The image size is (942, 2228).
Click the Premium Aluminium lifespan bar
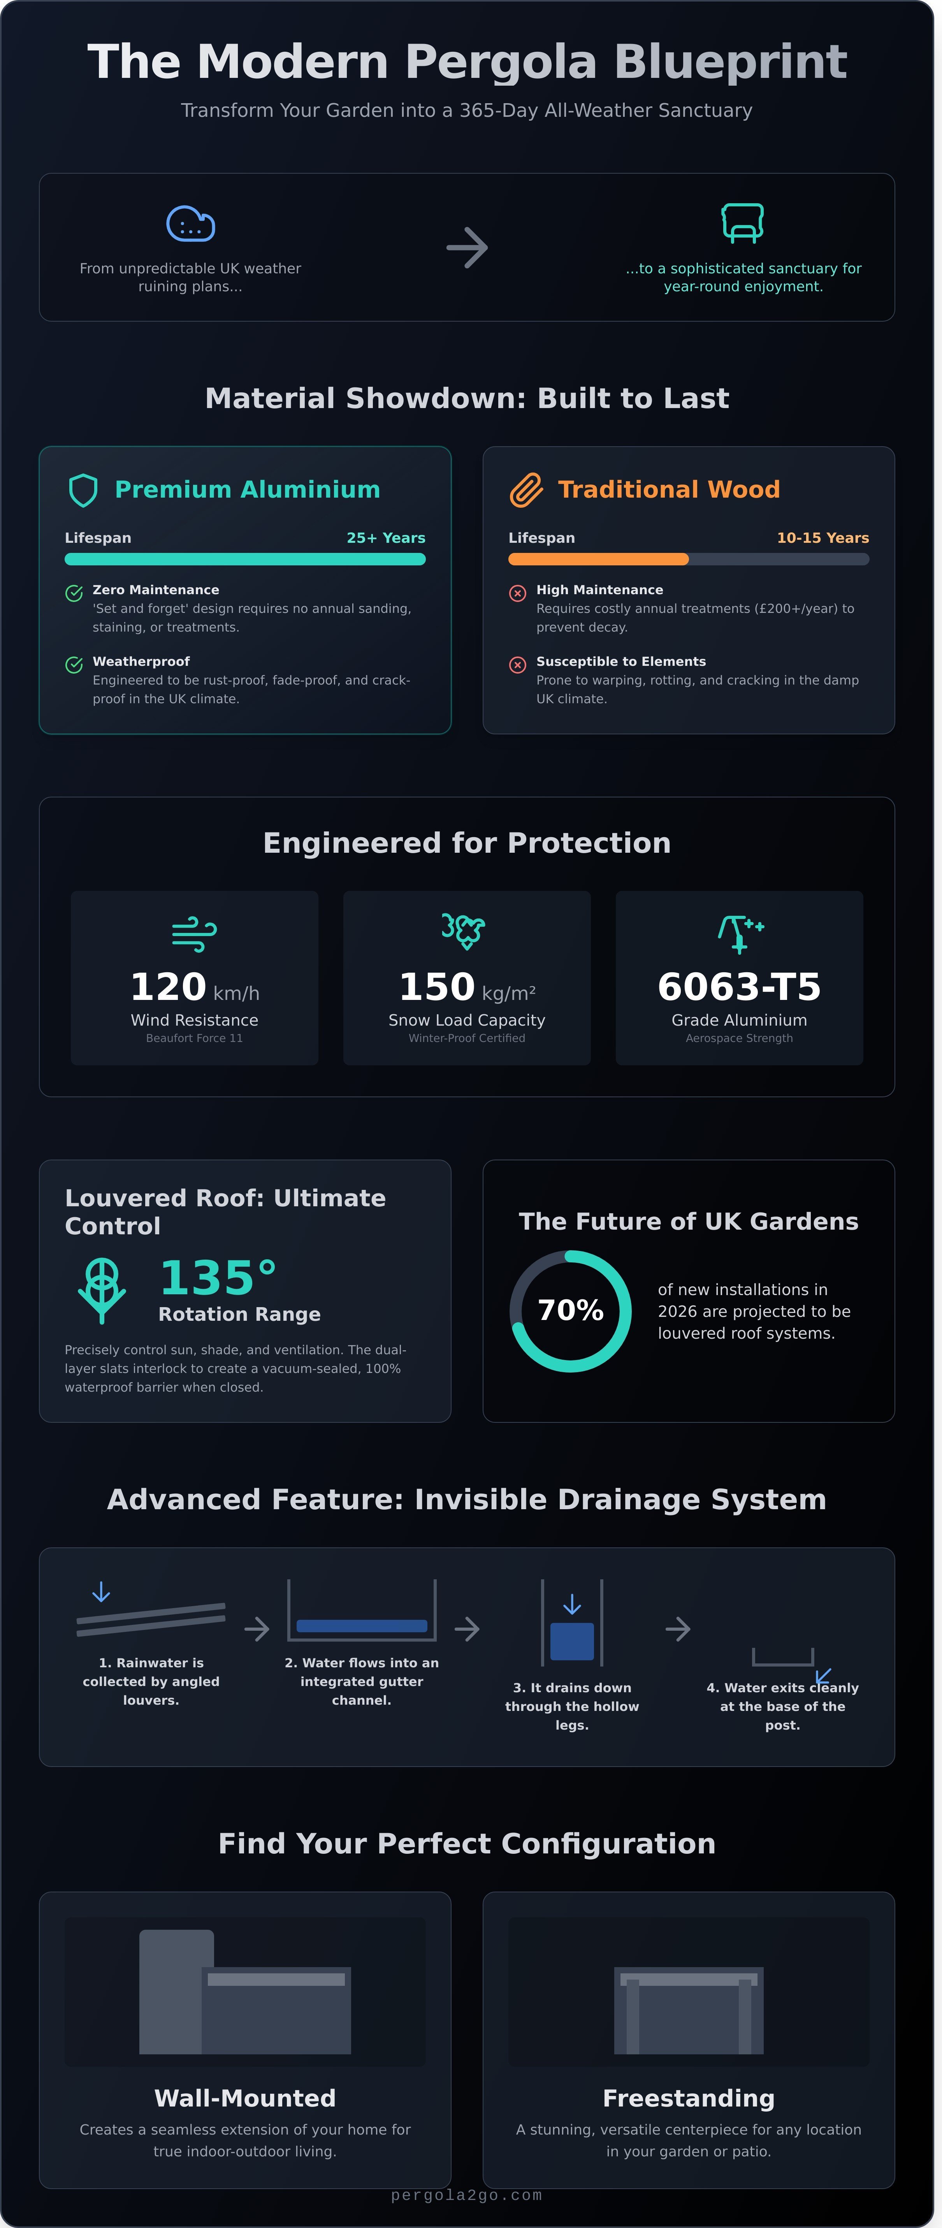[x=245, y=559]
